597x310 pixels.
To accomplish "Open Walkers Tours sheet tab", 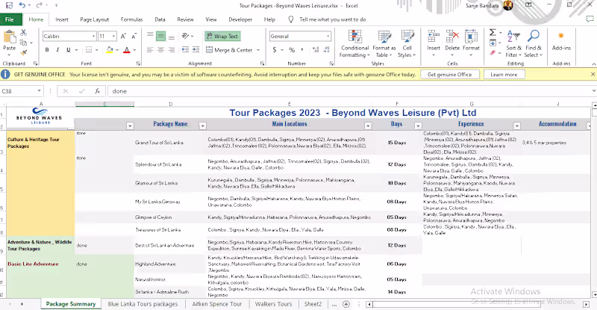I will [x=273, y=304].
